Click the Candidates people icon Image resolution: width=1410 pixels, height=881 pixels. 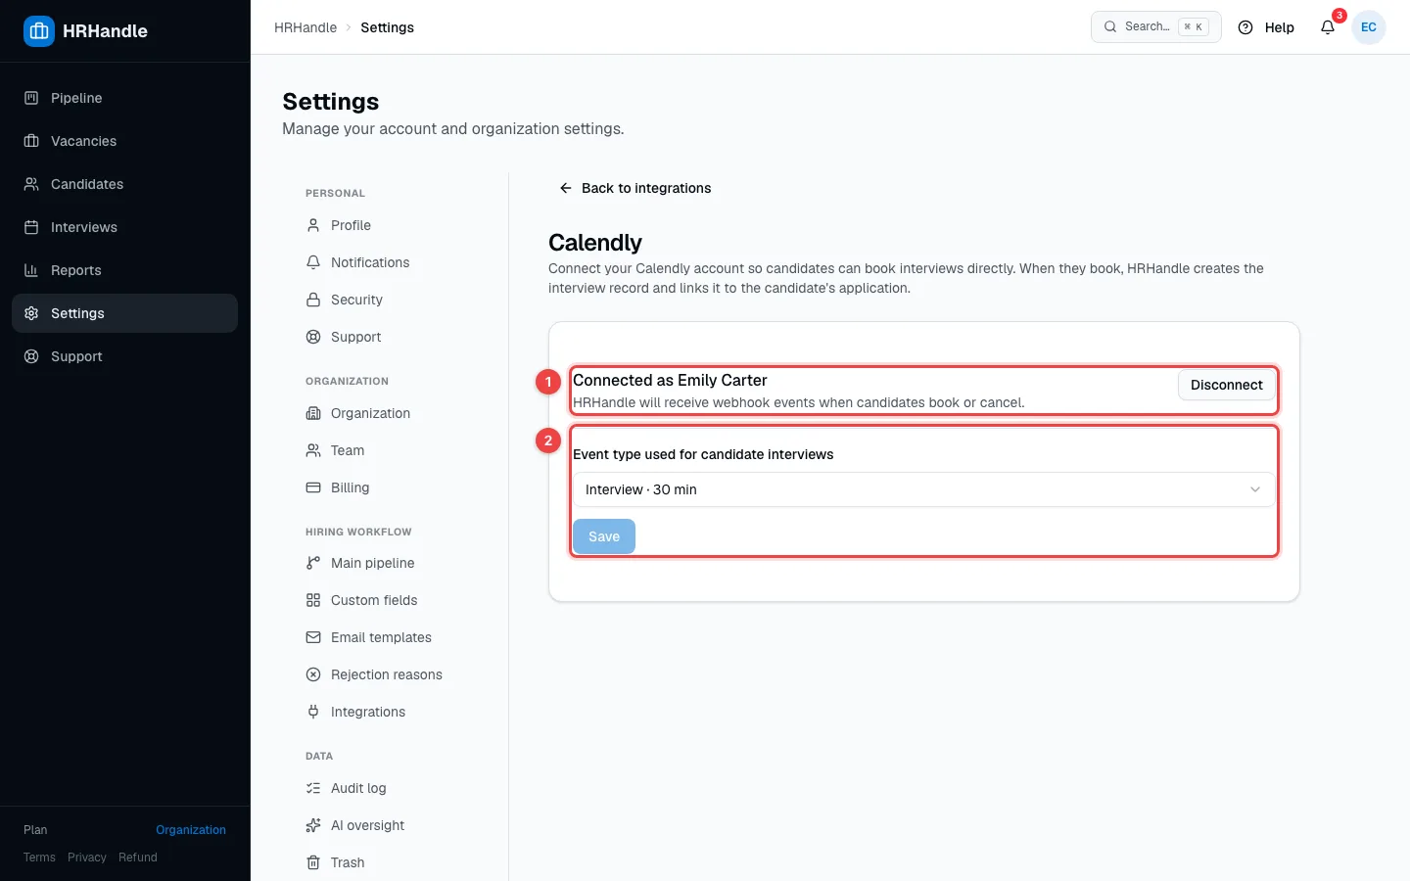(x=31, y=184)
